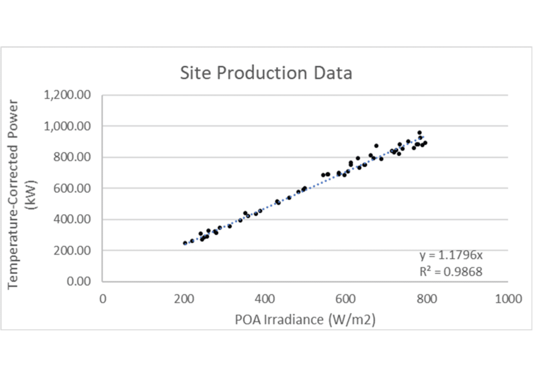Click the 200 label on the horizontal axis
Viewport: 533px width, 377px height.
183,298
